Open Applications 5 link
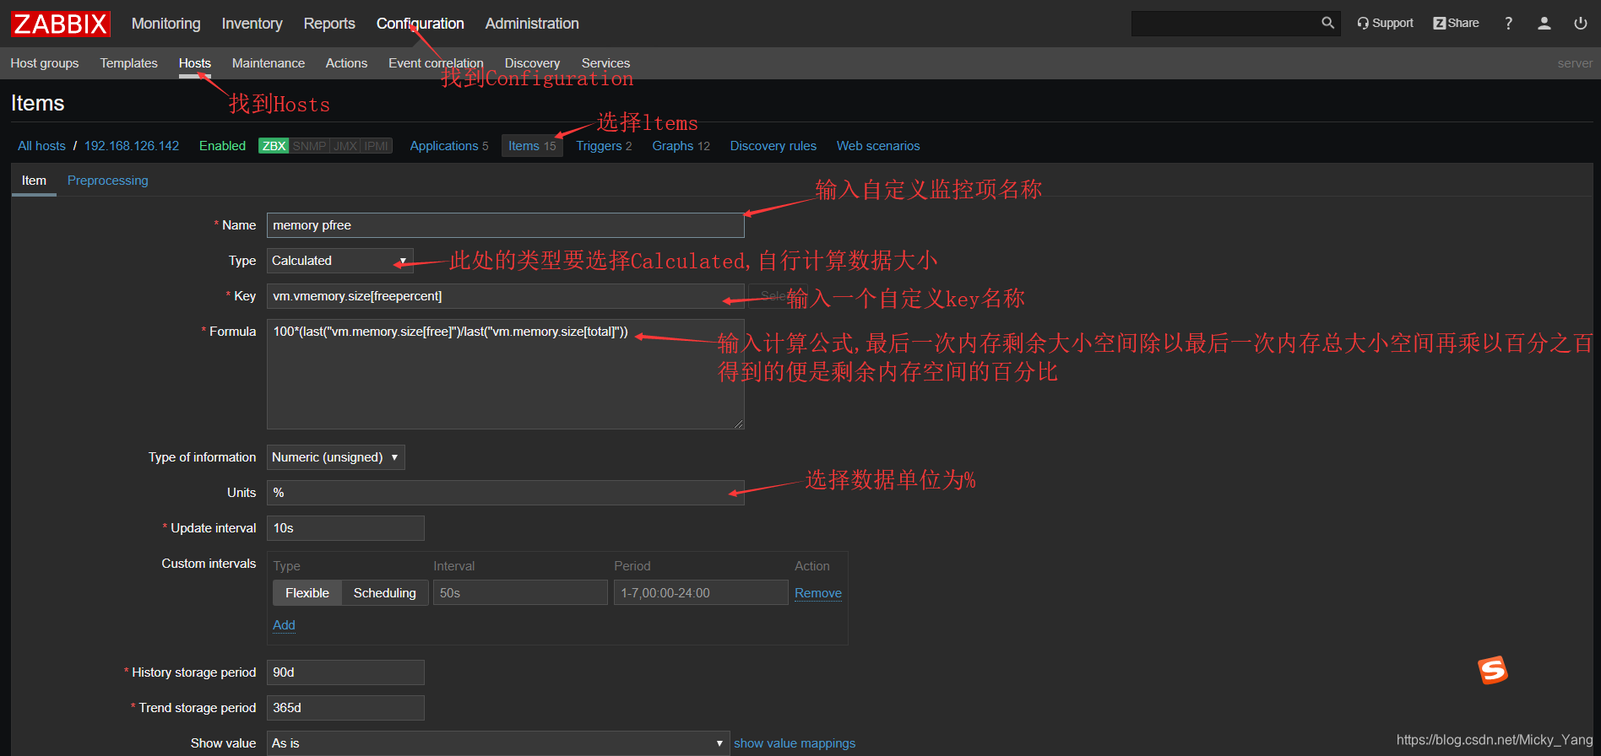This screenshot has height=756, width=1601. 449,146
